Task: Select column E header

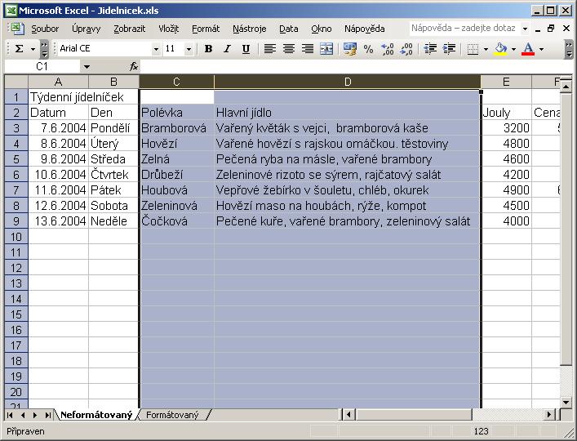Action: point(506,82)
